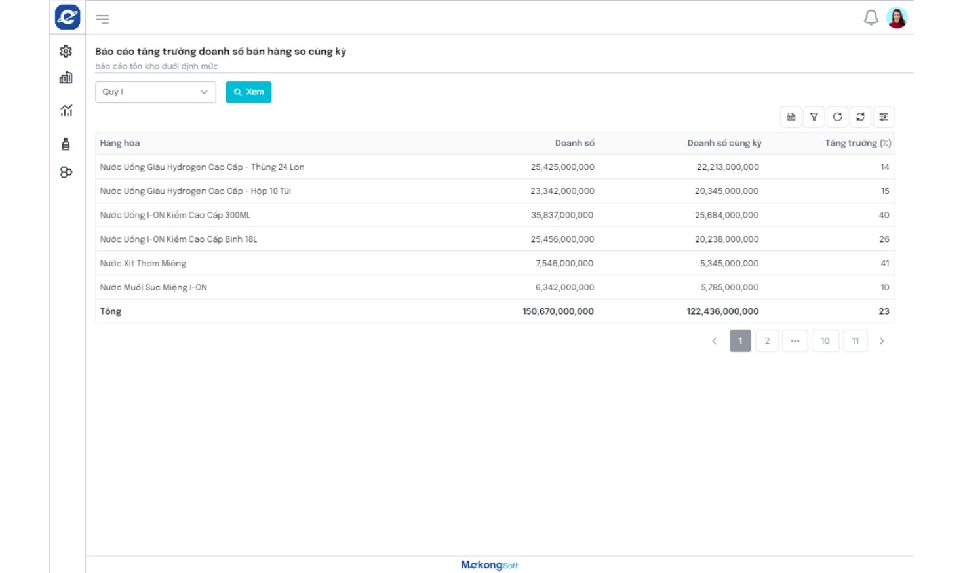Click the Xem search button
This screenshot has height=573, width=963.
click(x=248, y=92)
